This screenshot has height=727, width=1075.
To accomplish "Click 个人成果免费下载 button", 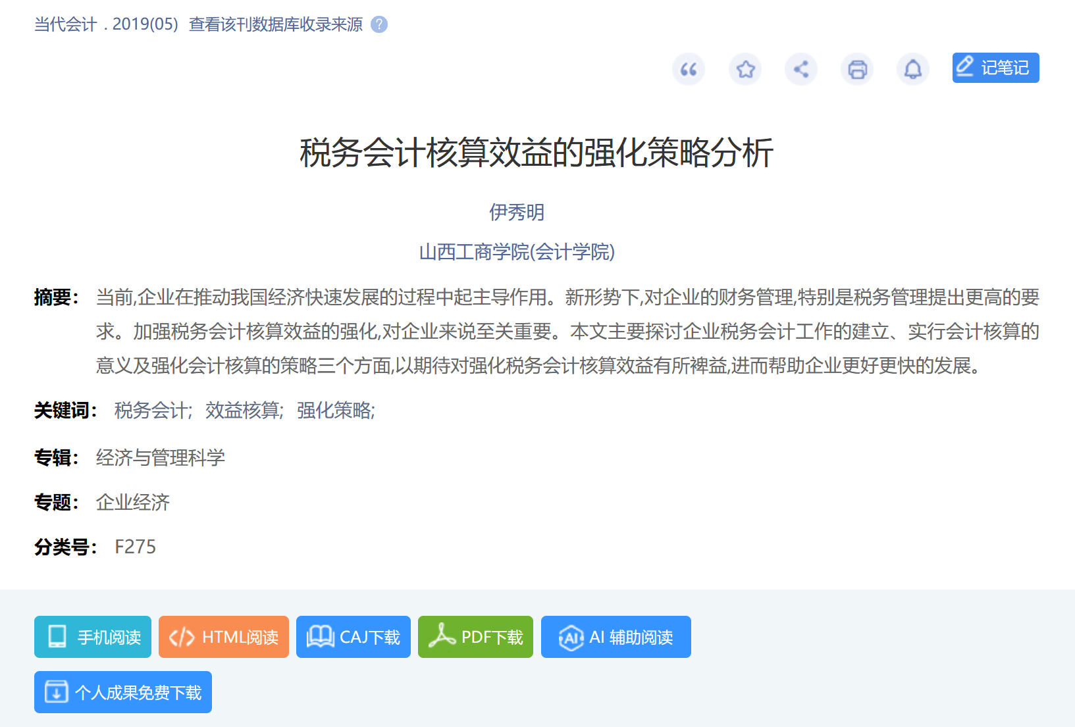I will tap(123, 692).
